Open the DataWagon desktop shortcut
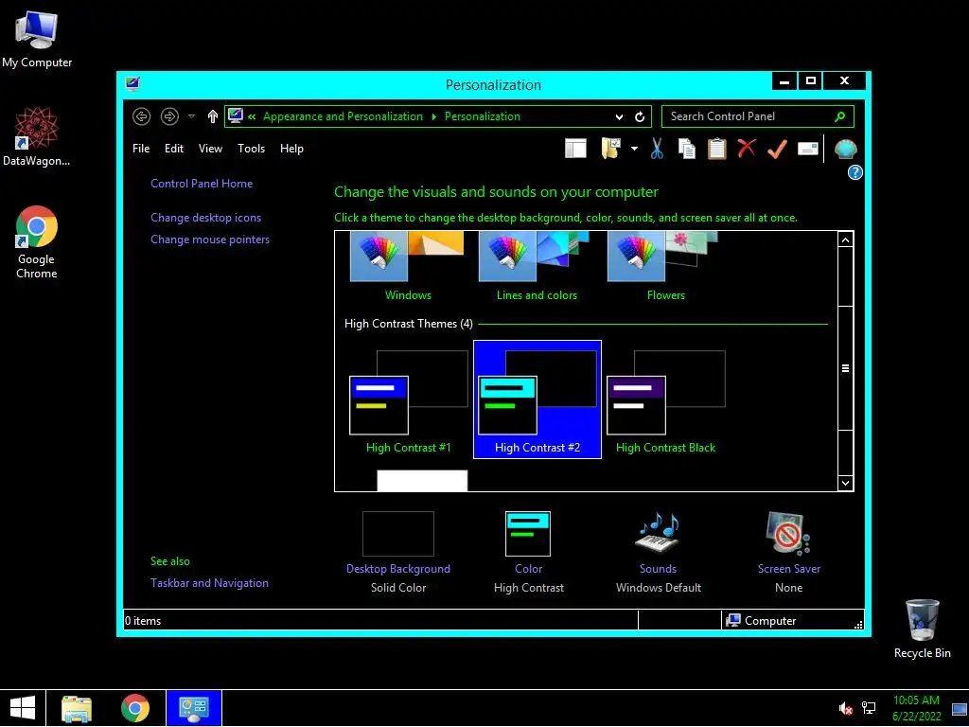Viewport: 969px width, 727px height. tap(37, 136)
